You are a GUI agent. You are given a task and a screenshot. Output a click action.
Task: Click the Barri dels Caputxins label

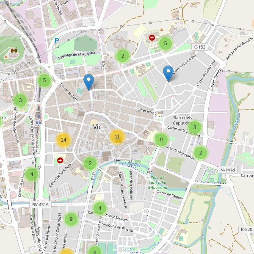click(183, 120)
